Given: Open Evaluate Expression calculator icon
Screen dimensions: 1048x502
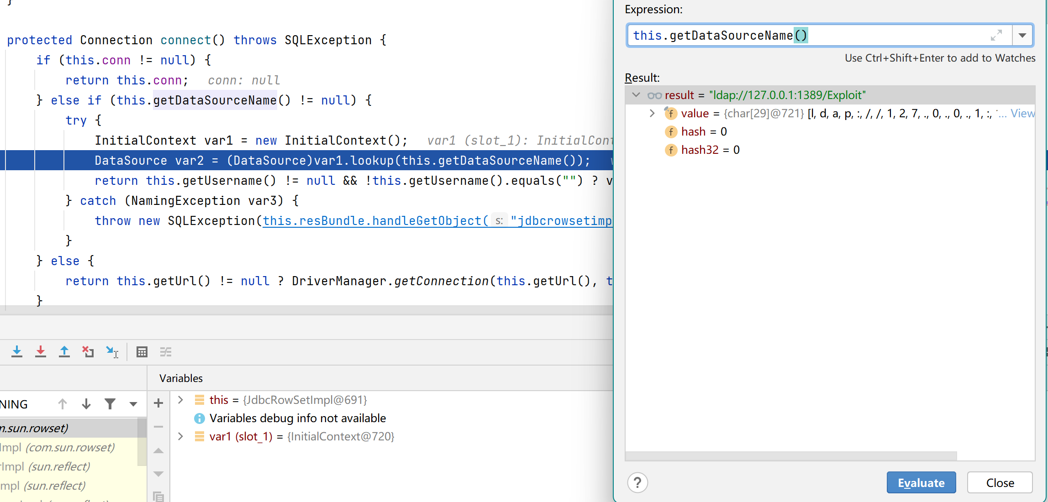Looking at the screenshot, I should (142, 352).
